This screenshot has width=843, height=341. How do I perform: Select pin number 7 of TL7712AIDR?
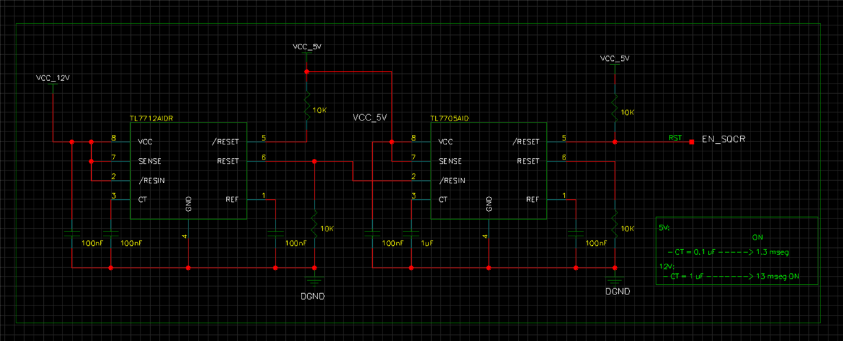click(x=113, y=157)
